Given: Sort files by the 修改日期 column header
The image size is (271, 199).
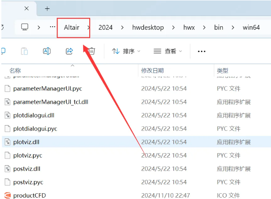Looking at the screenshot, I should (152, 70).
